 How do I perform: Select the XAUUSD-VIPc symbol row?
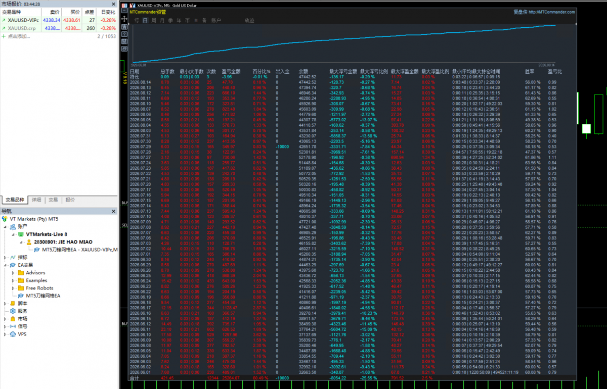coord(60,20)
